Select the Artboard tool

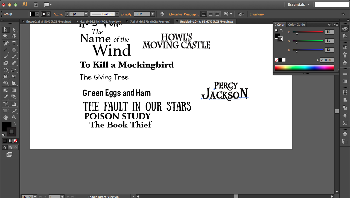pos(6,111)
